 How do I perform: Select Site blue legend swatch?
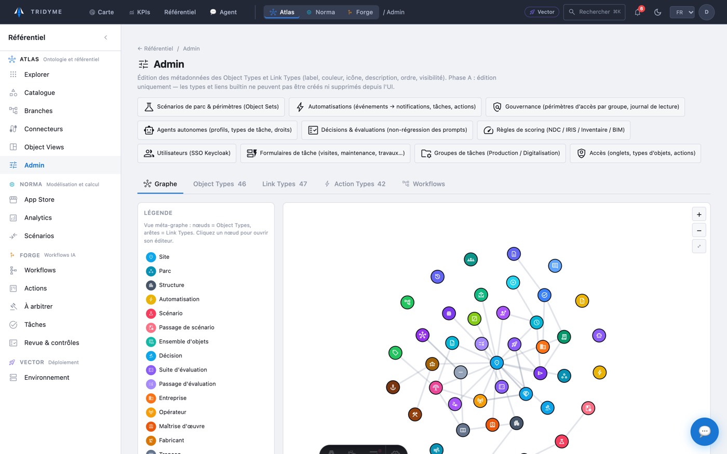(x=151, y=257)
